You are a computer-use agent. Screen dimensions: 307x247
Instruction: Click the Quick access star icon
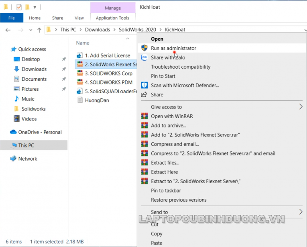[13, 49]
